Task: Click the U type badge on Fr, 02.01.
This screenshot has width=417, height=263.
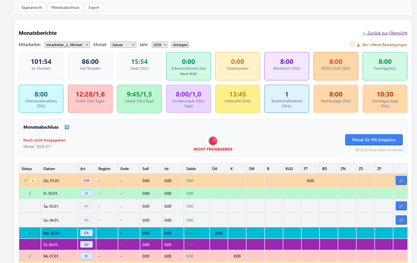Action: 86,193
